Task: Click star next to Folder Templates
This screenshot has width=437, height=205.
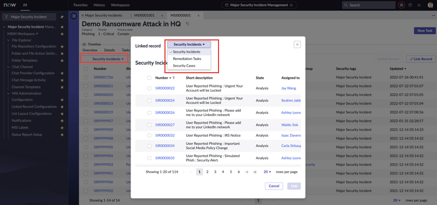Action: 62,61
